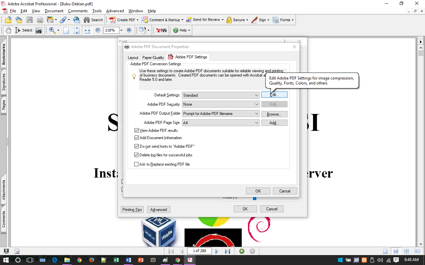Open the Adobe PDF Output Folder dropdown
The height and width of the screenshot is (265, 425).
(x=221, y=114)
